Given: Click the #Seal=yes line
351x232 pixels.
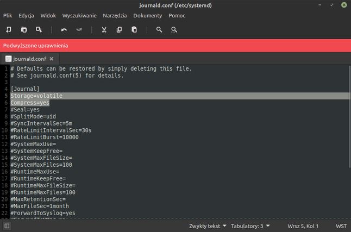Looking at the screenshot, I should (x=25, y=110).
